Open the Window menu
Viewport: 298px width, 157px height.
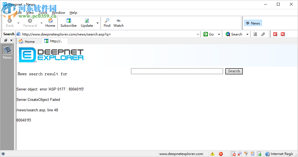(58, 13)
